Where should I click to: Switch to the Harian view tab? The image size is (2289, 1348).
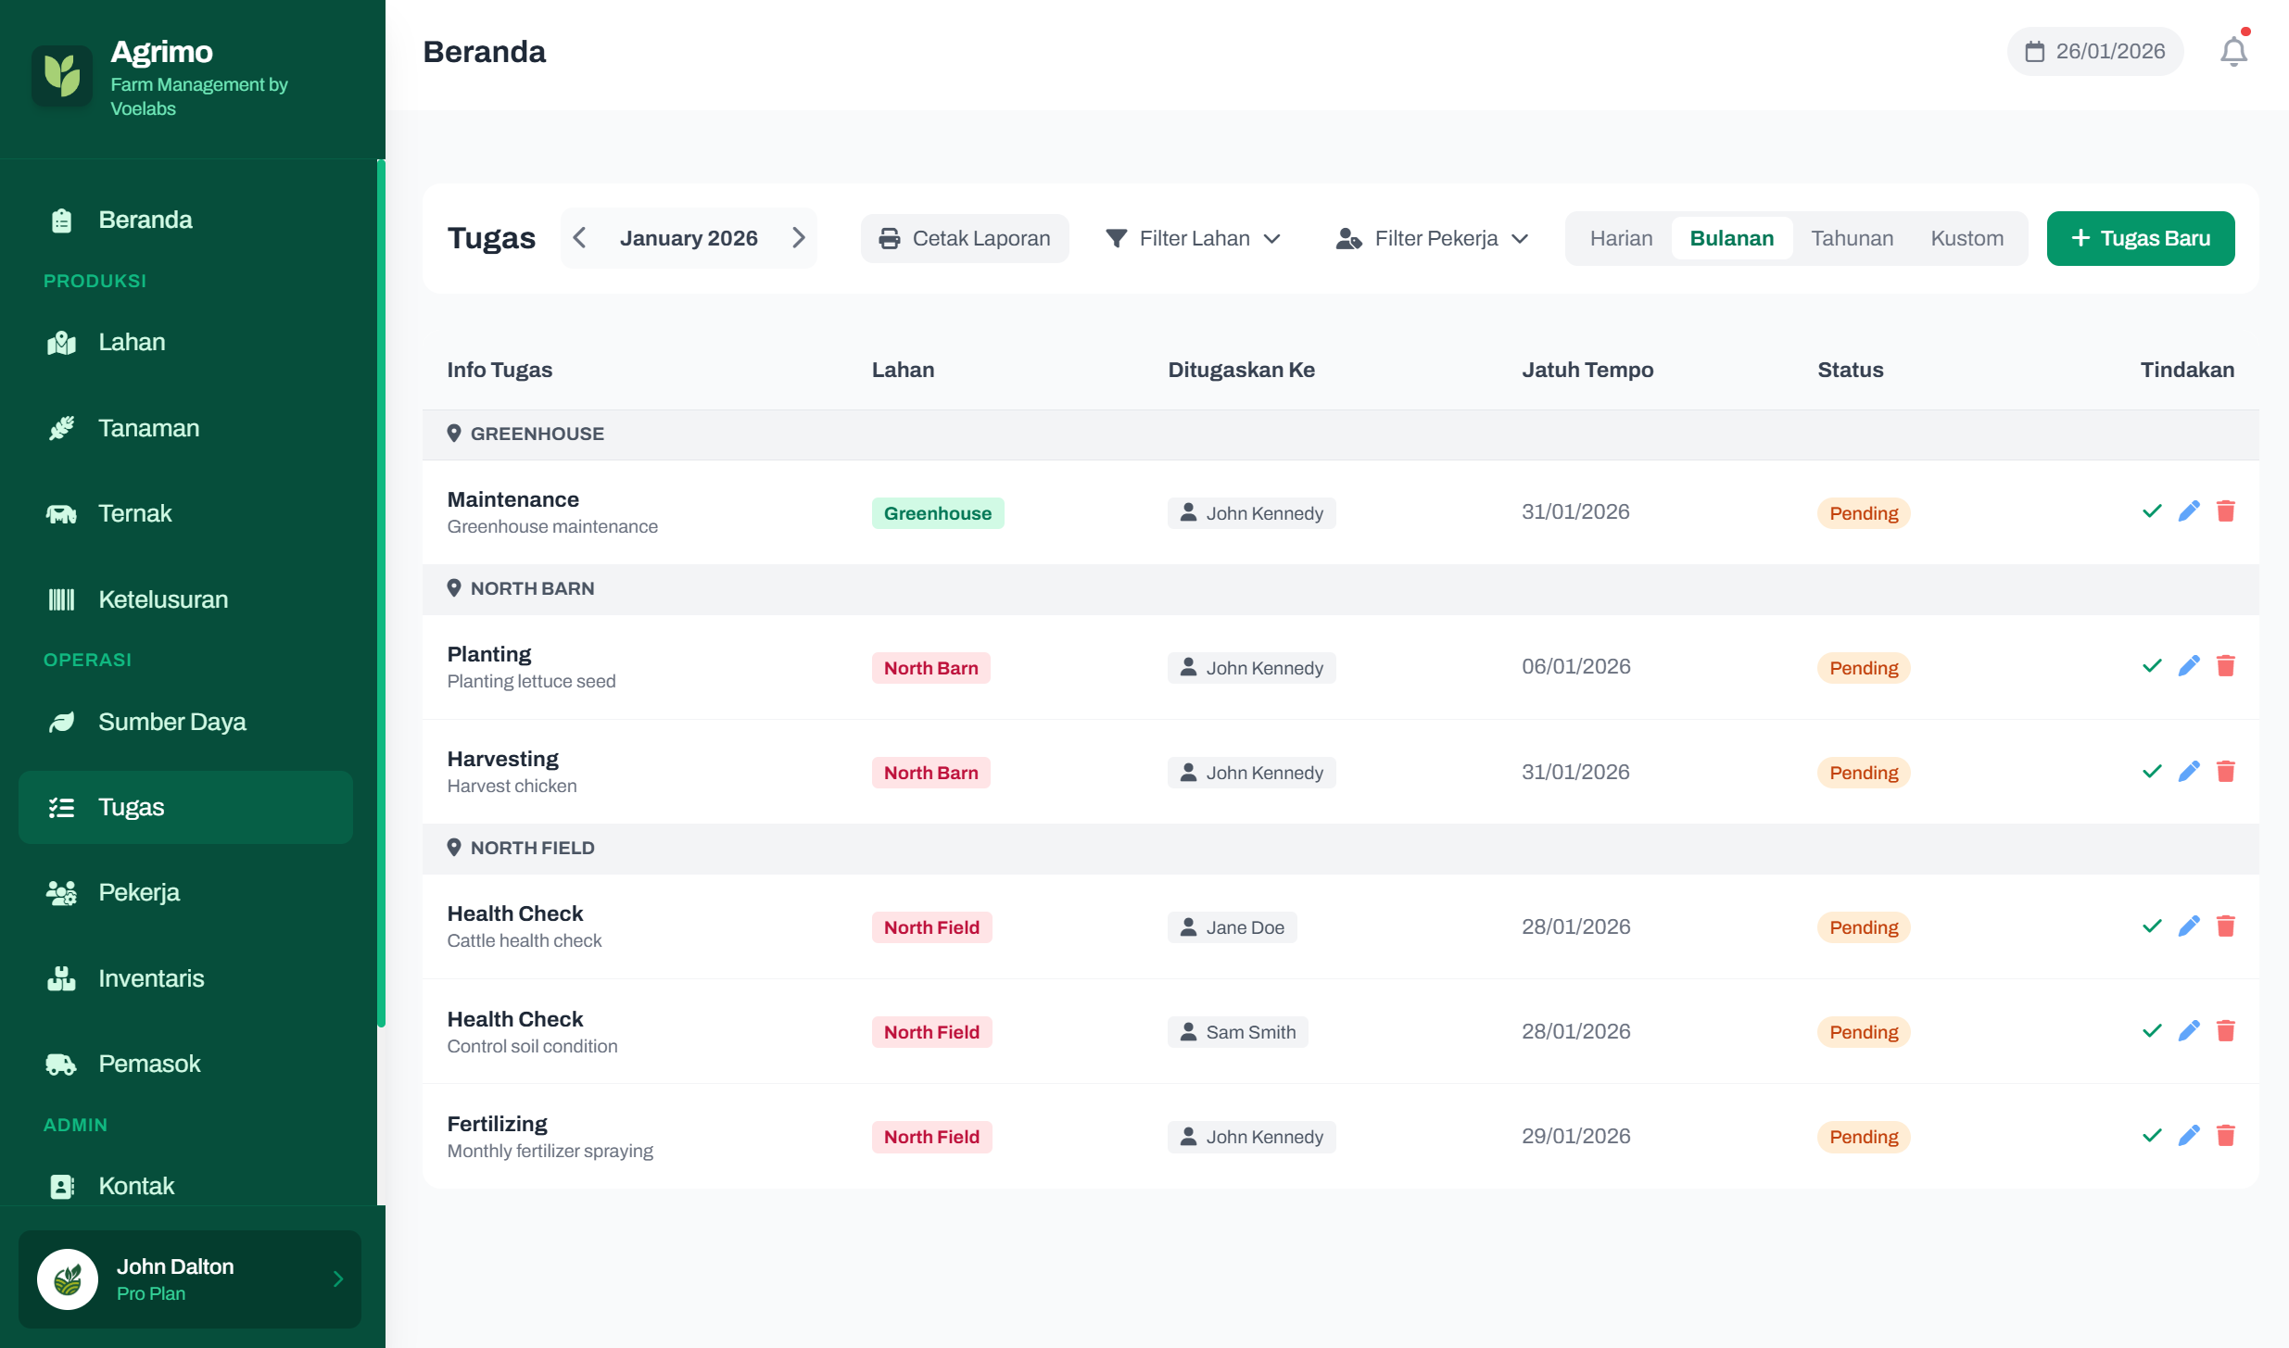point(1621,238)
